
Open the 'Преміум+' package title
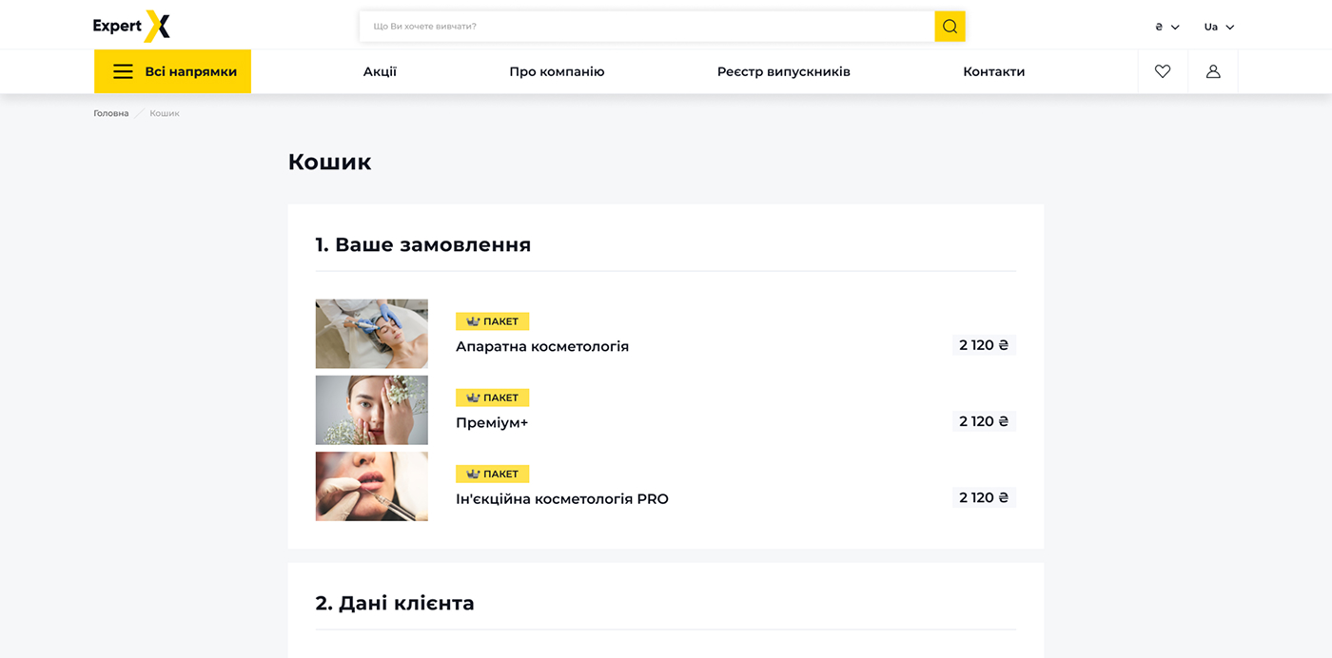click(491, 422)
